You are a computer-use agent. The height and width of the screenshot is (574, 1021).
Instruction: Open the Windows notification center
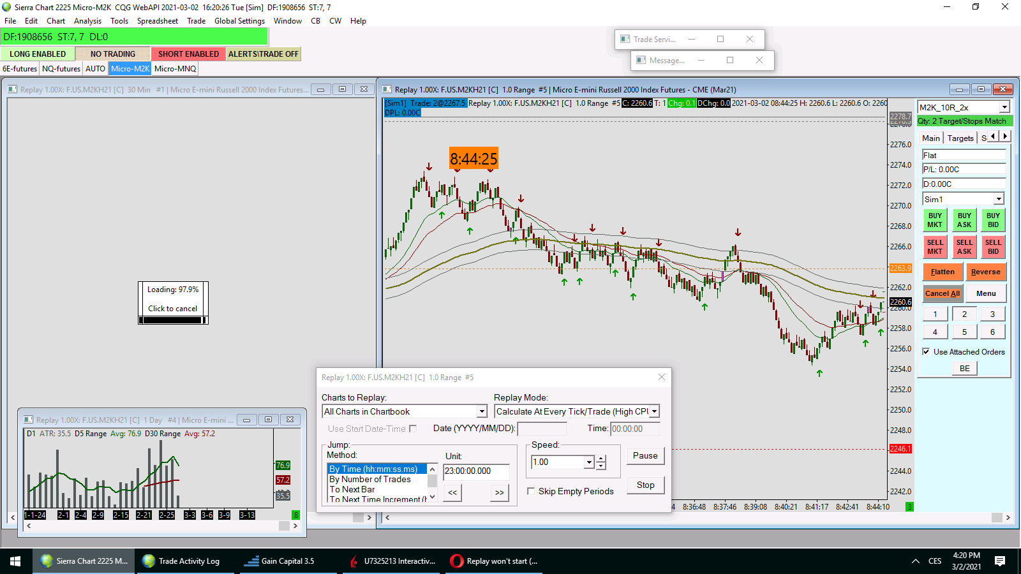pyautogui.click(x=1000, y=561)
